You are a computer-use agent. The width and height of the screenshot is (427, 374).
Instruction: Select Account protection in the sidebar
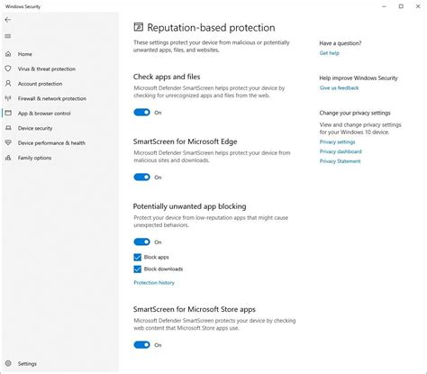[40, 84]
